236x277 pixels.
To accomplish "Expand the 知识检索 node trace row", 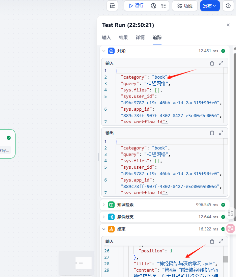I will 104,205.
